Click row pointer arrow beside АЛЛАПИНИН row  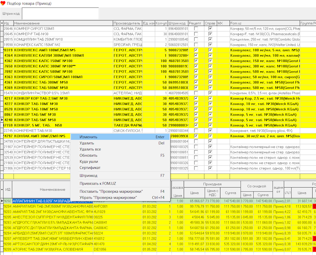[x=2, y=201]
